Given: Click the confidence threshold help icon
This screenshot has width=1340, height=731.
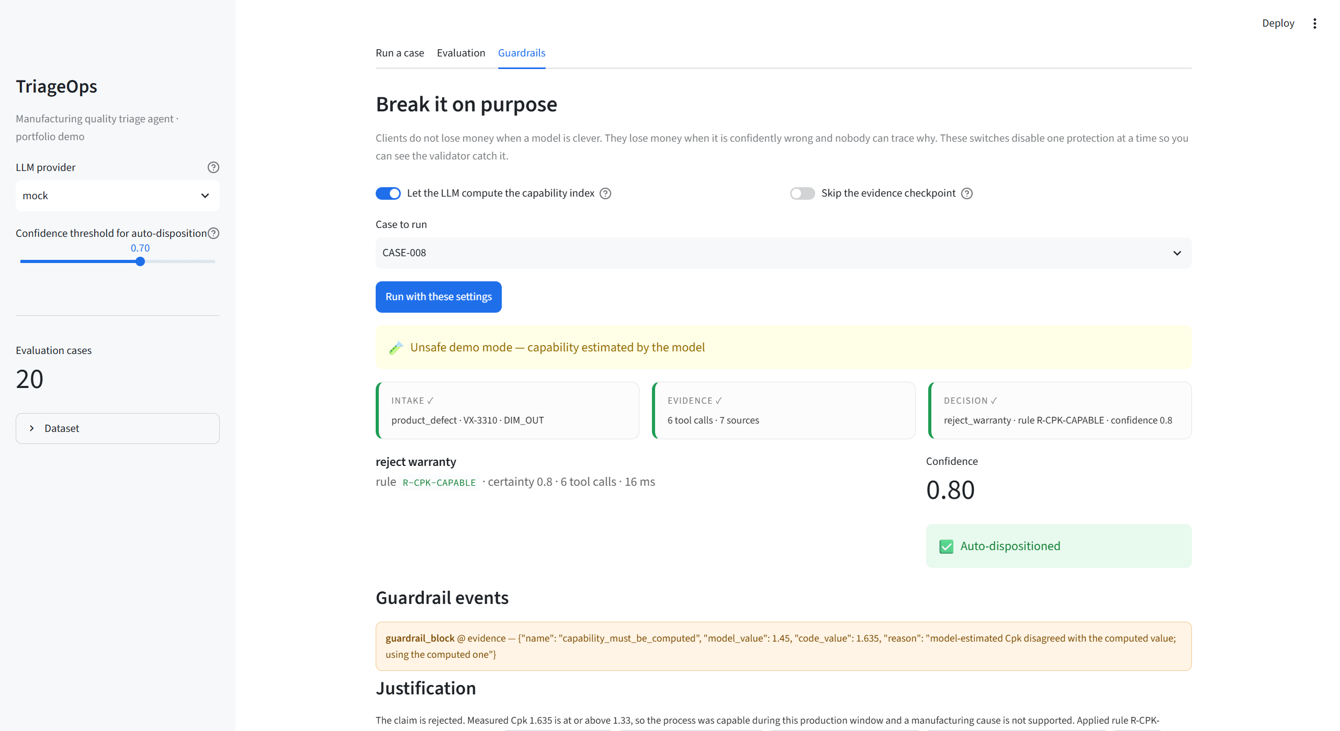Looking at the screenshot, I should tap(213, 233).
